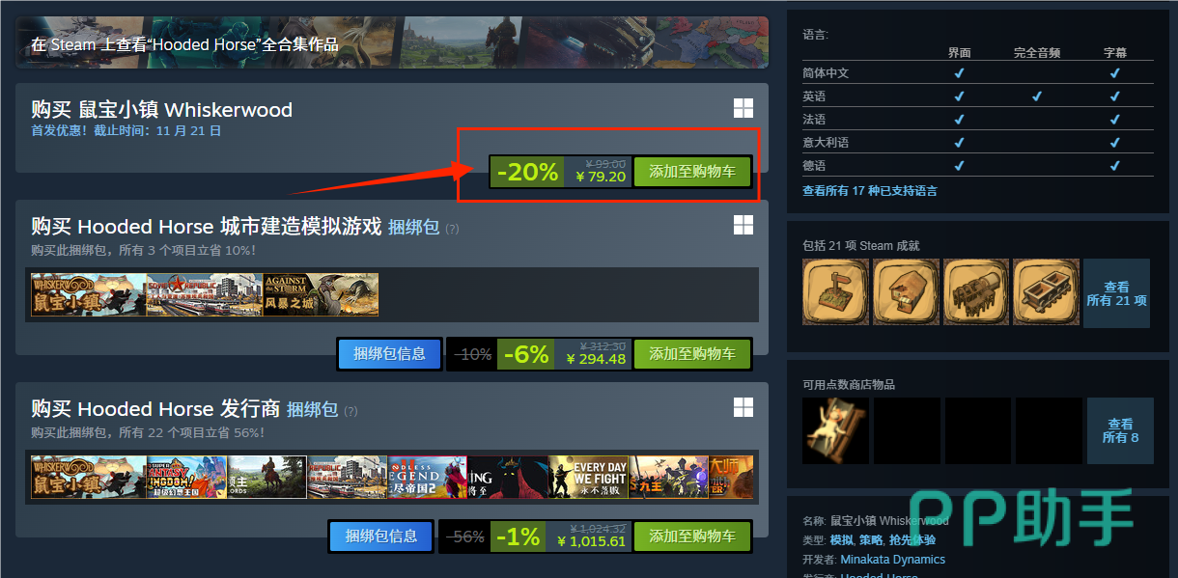Click question mark beside city builder 捆绑包
The image size is (1178, 578).
point(452,229)
